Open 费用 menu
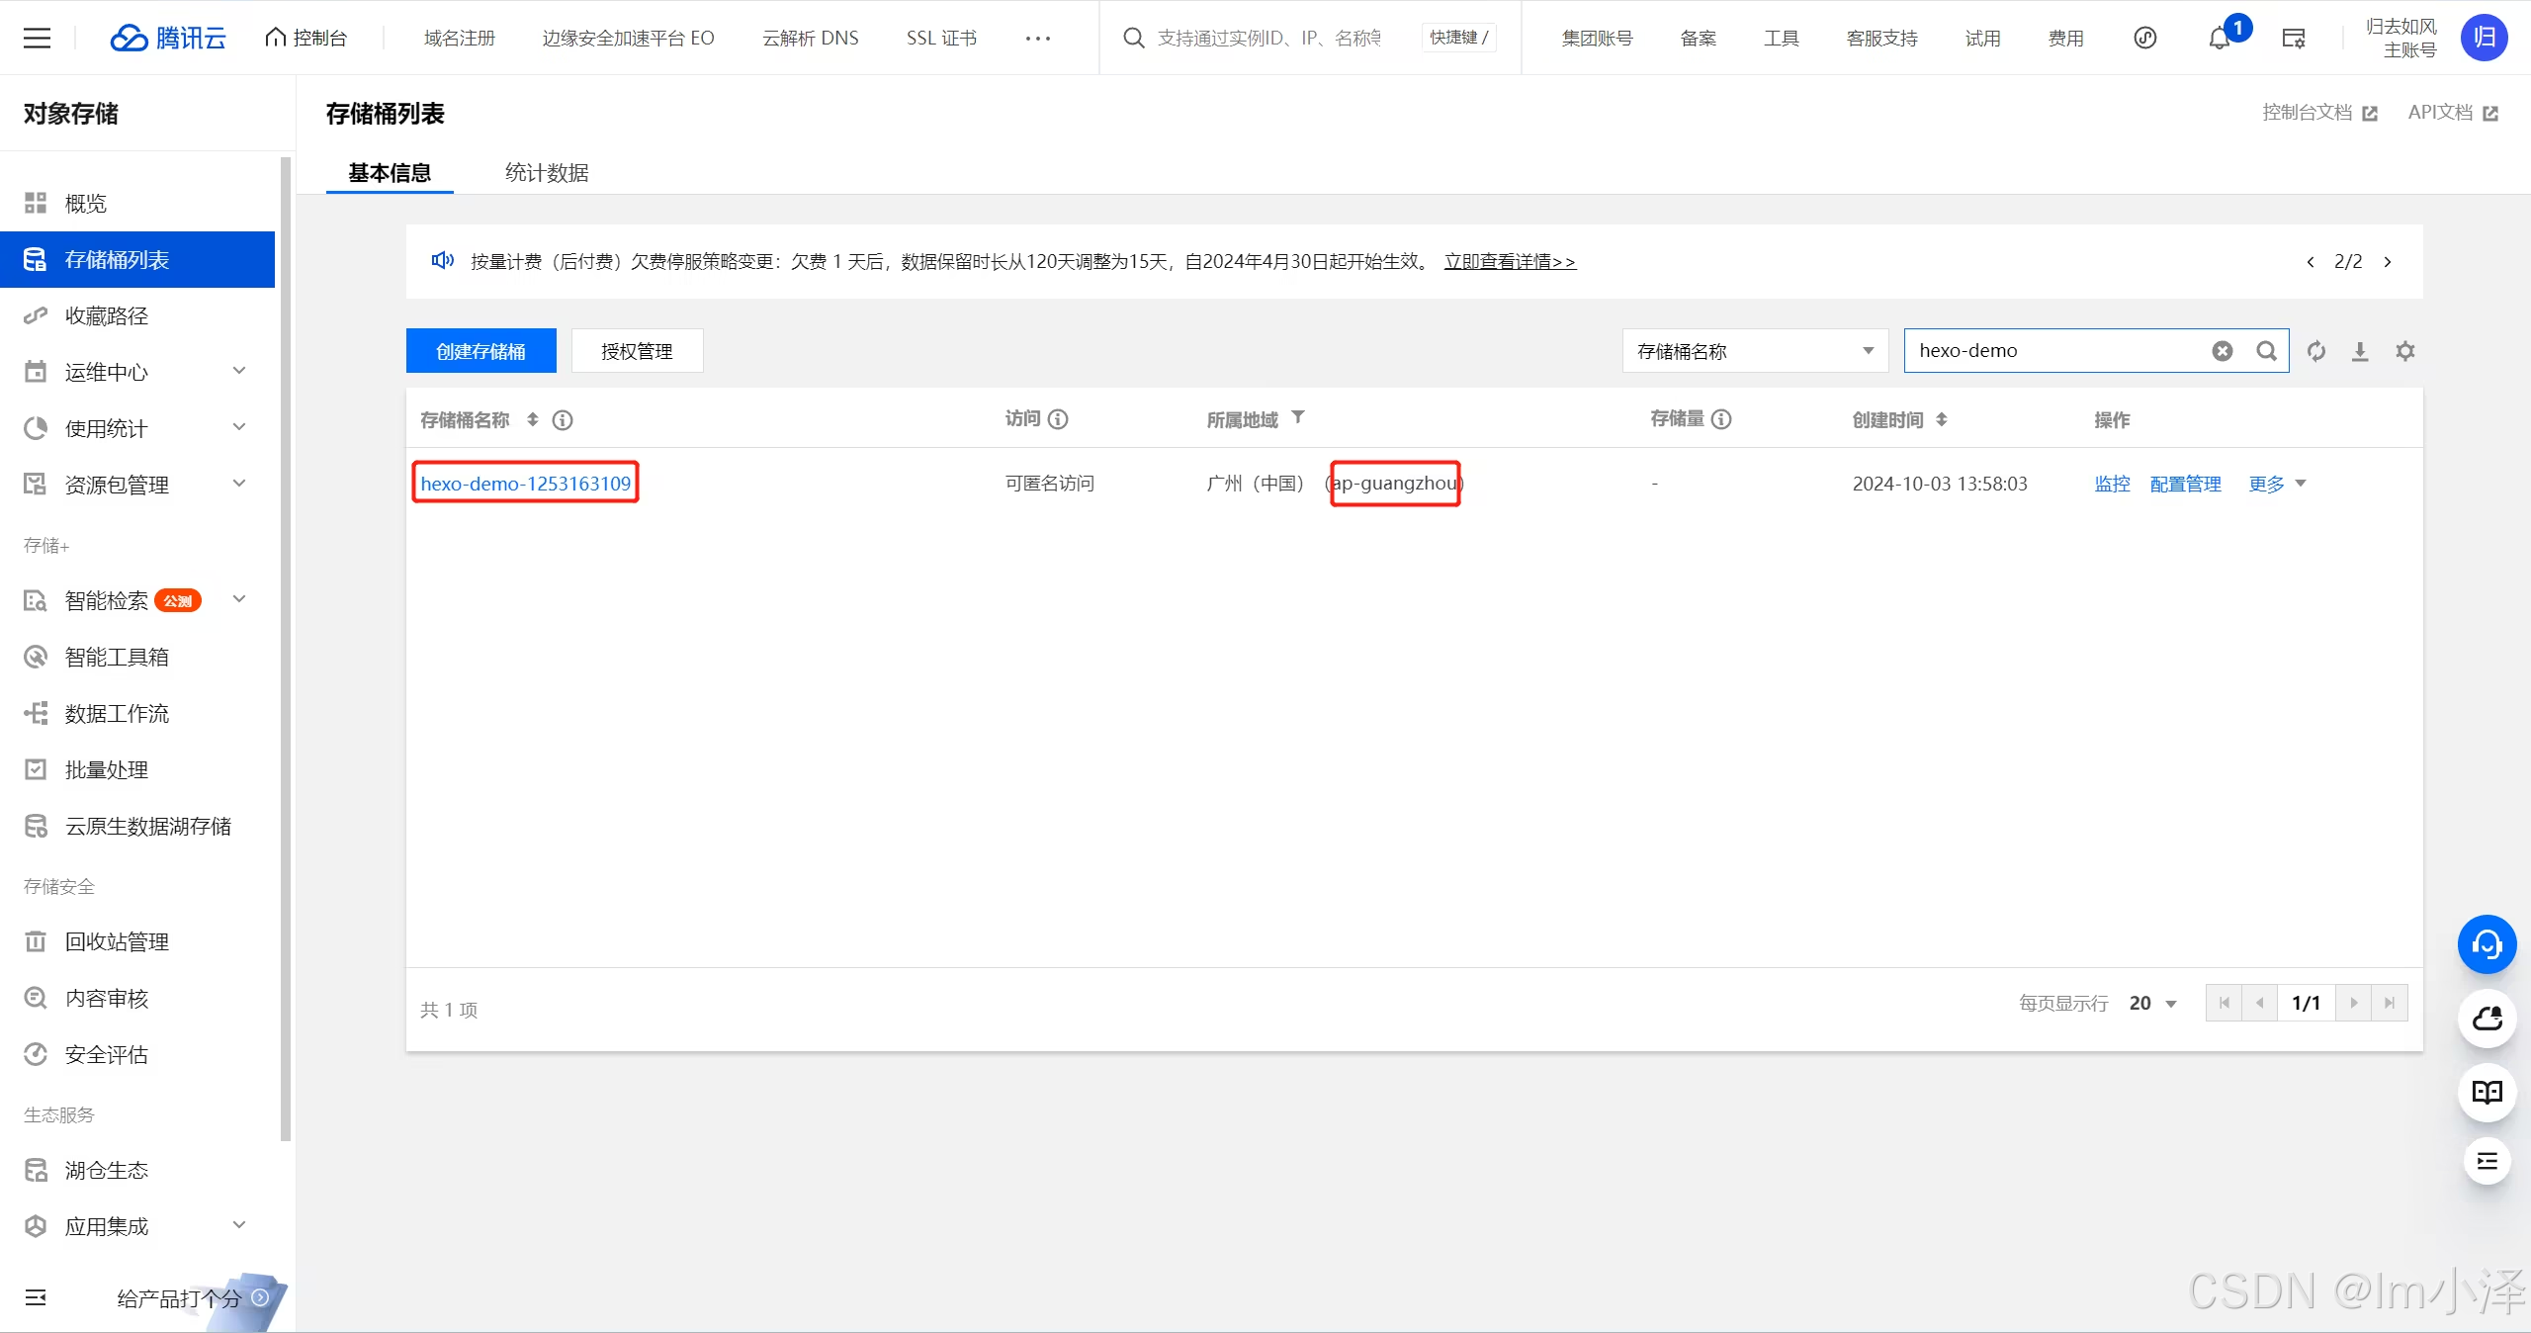The width and height of the screenshot is (2531, 1333). (2065, 38)
